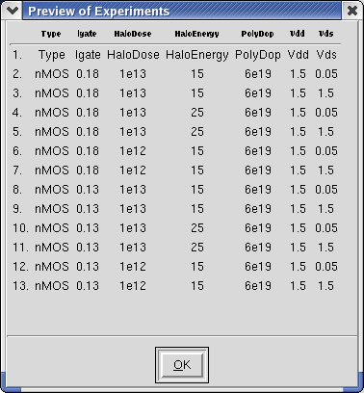Select lgate 0.13 in row 8
The image size is (364, 393).
[88, 190]
